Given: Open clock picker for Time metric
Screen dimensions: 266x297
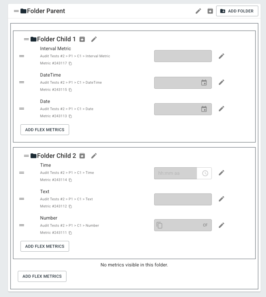Looking at the screenshot, I should pyautogui.click(x=205, y=173).
